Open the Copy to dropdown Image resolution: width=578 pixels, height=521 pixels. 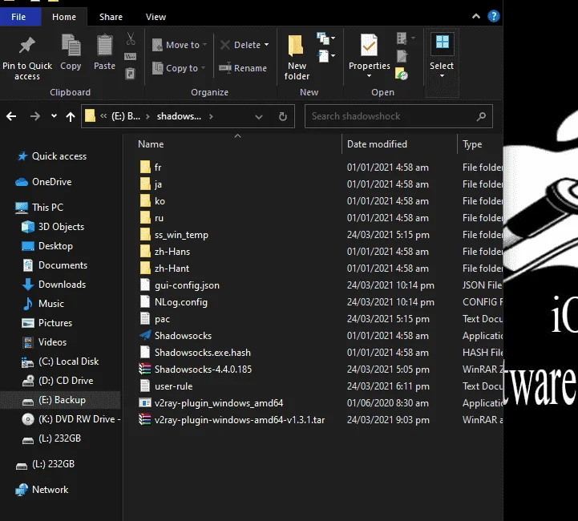point(179,68)
